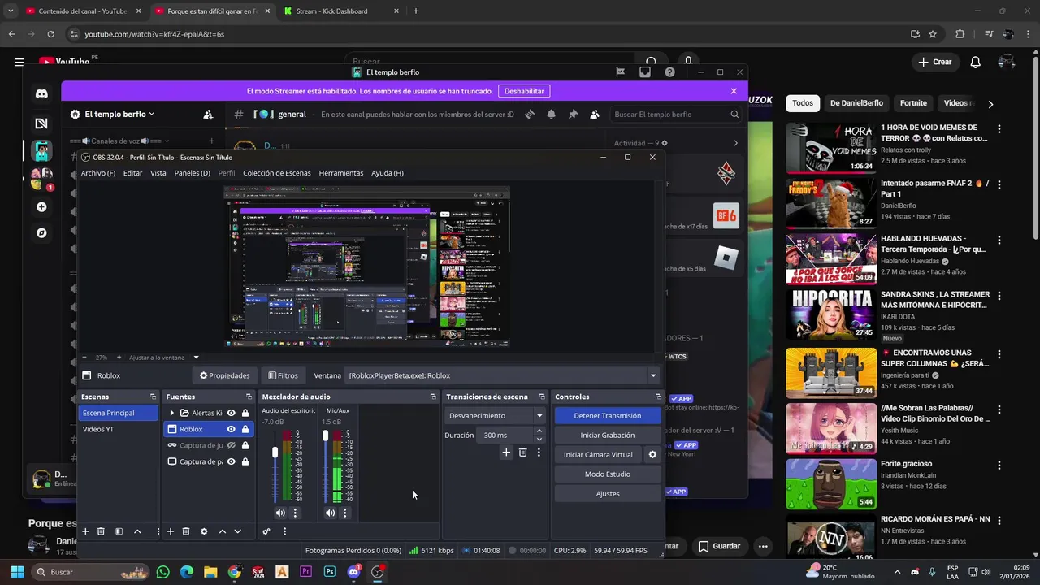
Task: Toggle Discord member list icon
Action: pyautogui.click(x=595, y=115)
